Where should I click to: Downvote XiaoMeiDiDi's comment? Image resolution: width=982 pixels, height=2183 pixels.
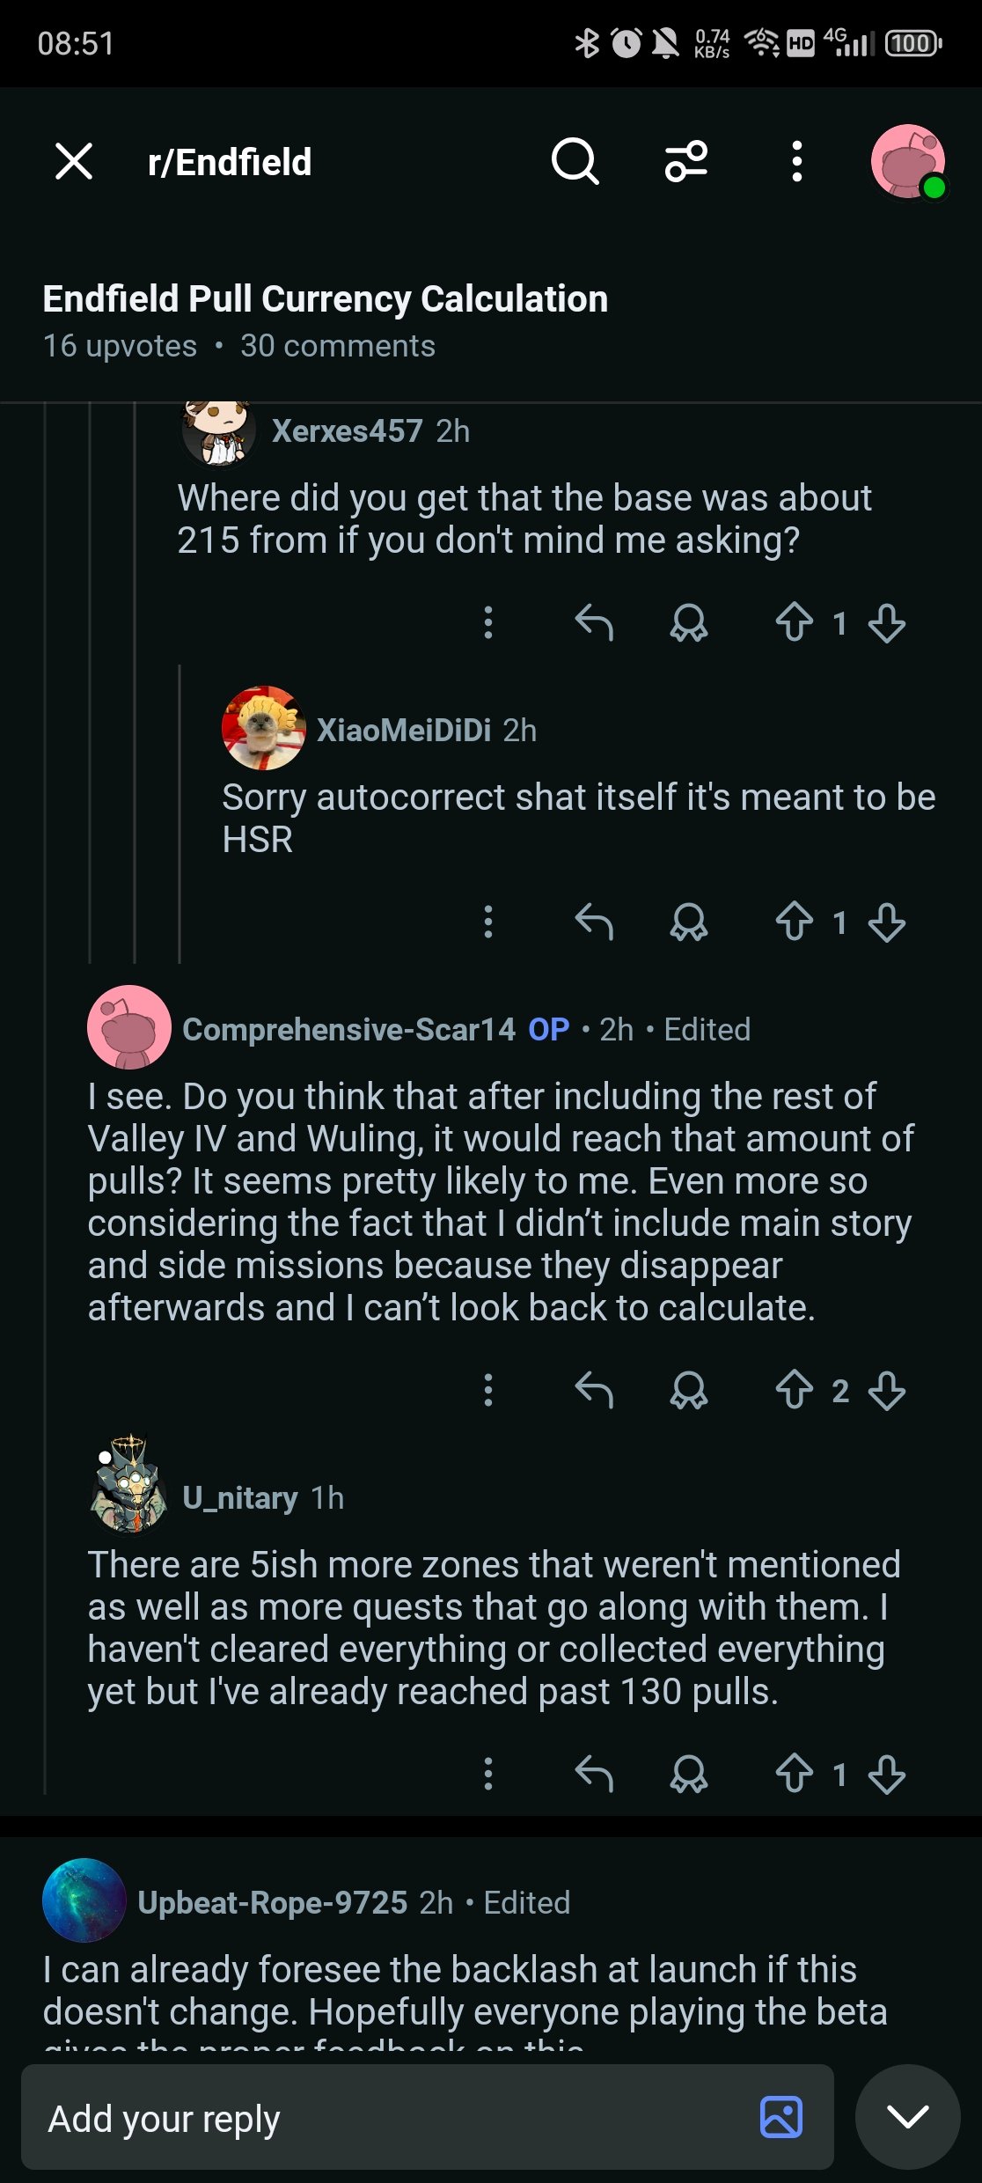(886, 922)
